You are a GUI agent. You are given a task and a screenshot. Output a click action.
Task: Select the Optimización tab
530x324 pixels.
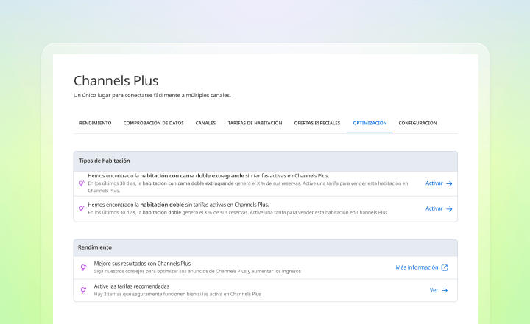click(370, 123)
